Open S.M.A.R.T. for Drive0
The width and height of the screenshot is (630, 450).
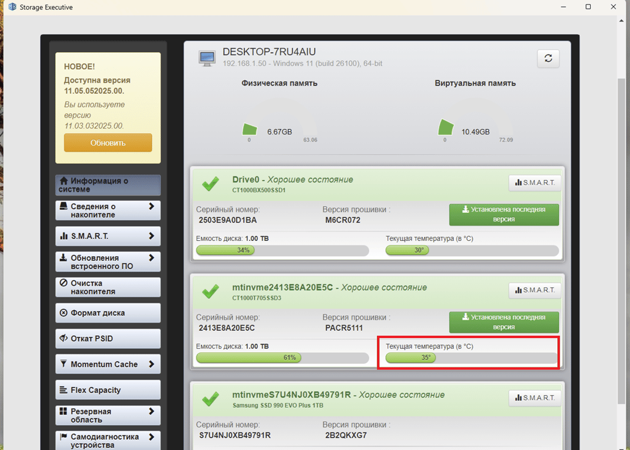(534, 183)
